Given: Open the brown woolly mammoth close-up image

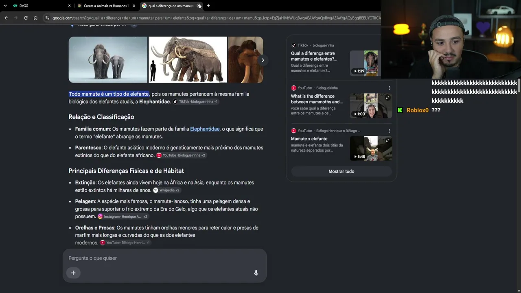Looking at the screenshot, I should [246, 60].
